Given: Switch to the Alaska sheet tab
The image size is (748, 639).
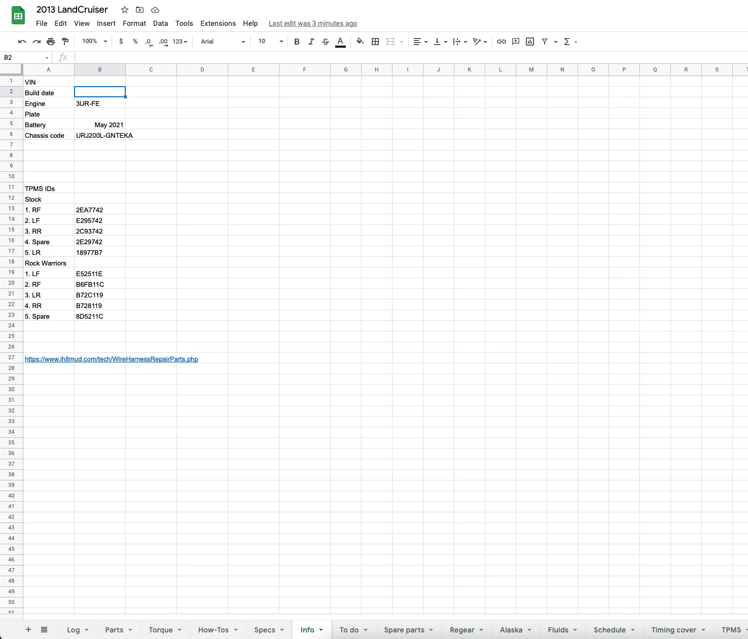Looking at the screenshot, I should click(511, 630).
